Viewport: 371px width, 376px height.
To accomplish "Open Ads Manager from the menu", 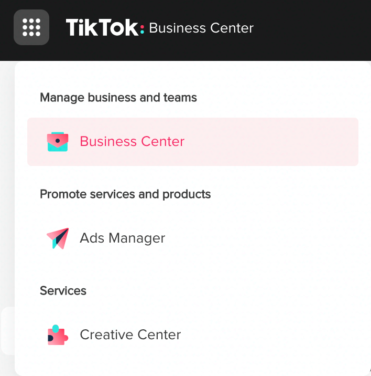I will click(x=193, y=238).
